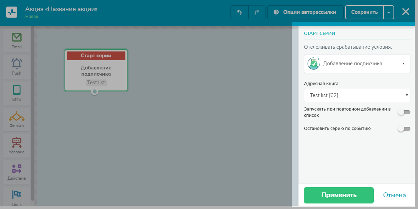Toggle Остановить серию по событию switch
Image resolution: width=418 pixels, height=209 pixels.
(404, 129)
